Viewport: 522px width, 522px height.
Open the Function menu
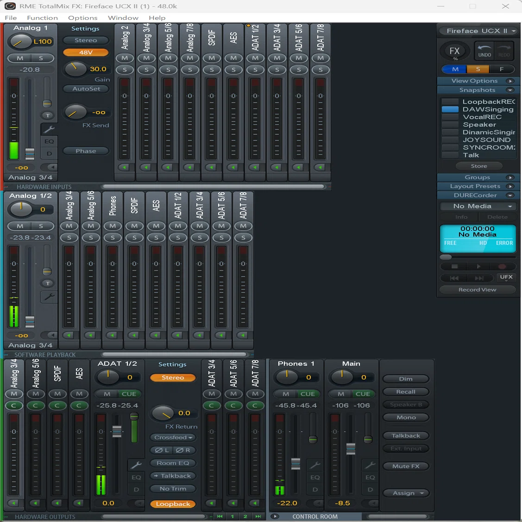[42, 18]
